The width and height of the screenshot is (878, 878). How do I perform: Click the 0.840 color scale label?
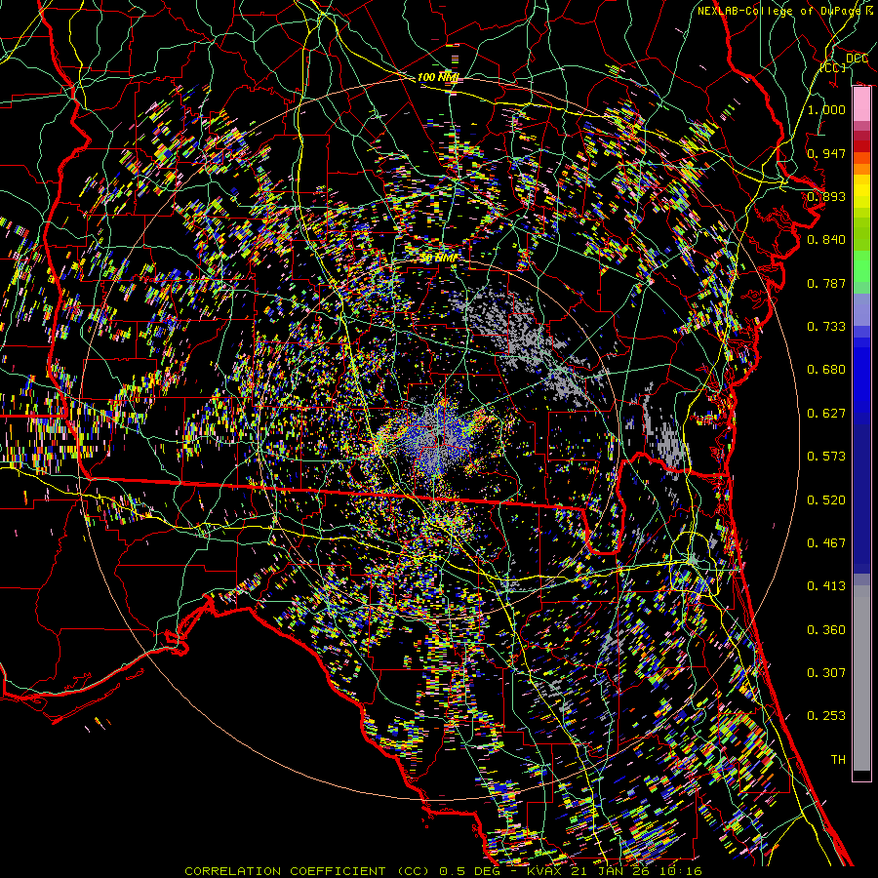point(826,240)
